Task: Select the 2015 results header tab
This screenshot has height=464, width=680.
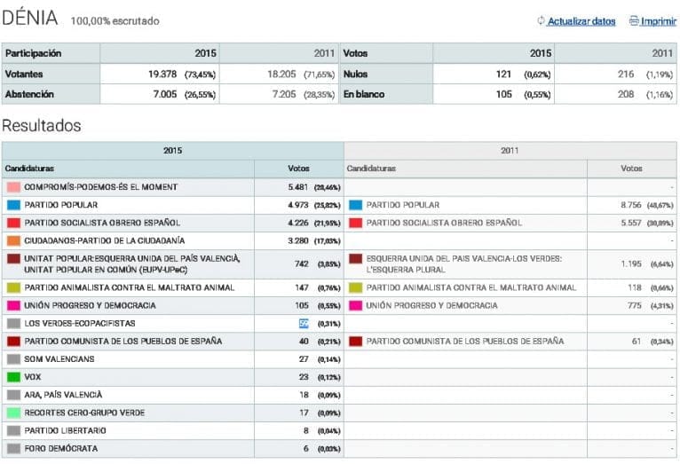Action: (172, 150)
